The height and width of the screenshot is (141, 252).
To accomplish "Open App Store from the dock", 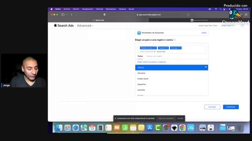I will (150, 128).
